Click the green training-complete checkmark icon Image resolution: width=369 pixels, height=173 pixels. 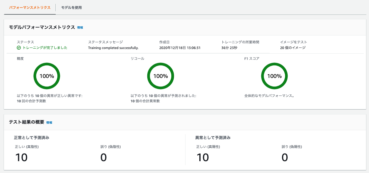[x=19, y=48]
